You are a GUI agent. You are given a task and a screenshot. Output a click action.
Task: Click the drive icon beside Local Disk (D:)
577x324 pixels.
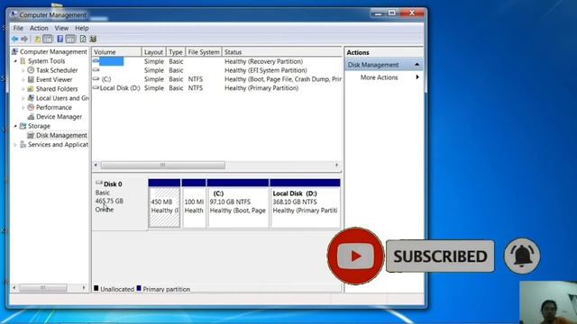[96, 88]
